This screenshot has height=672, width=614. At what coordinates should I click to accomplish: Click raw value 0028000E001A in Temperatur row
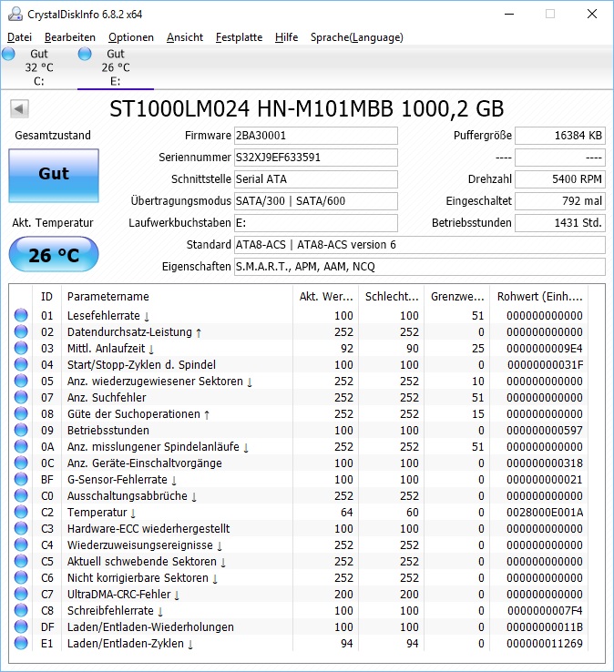(545, 512)
